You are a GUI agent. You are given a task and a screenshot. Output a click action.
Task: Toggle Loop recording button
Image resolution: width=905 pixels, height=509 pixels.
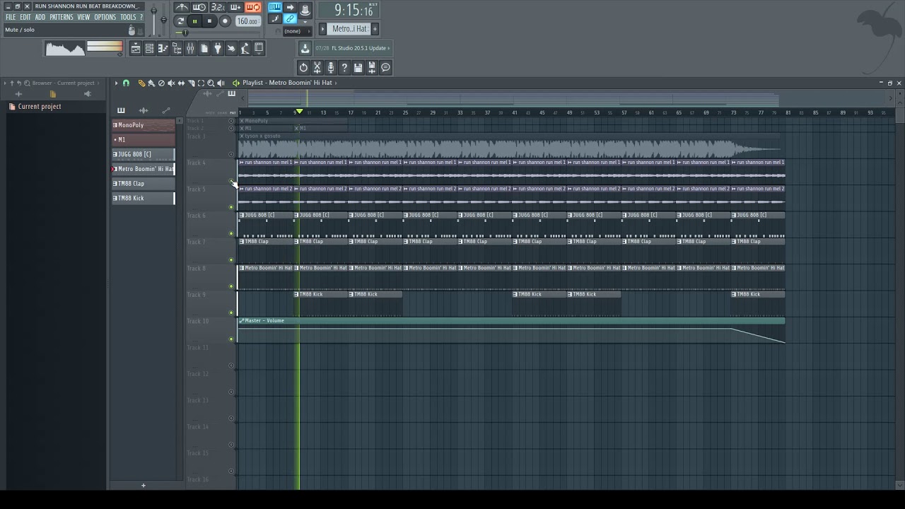[x=253, y=7]
